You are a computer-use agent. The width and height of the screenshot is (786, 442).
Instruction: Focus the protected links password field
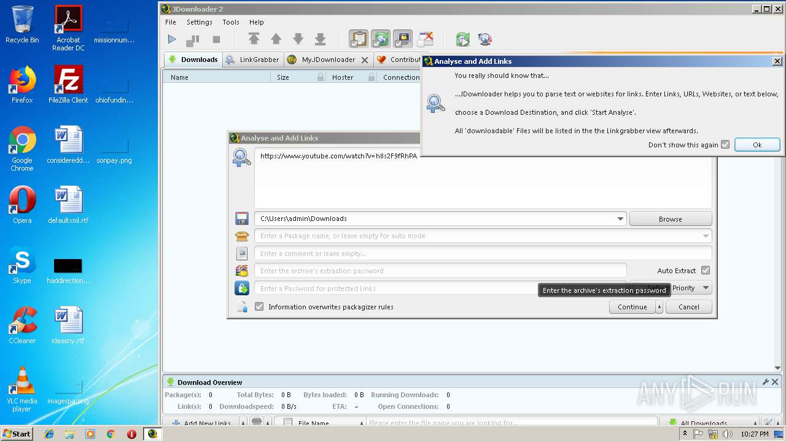(x=440, y=288)
